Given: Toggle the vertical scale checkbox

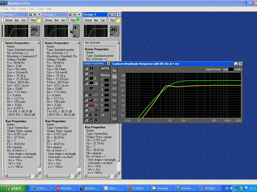Looking at the screenshot, I should [x=86, y=78].
